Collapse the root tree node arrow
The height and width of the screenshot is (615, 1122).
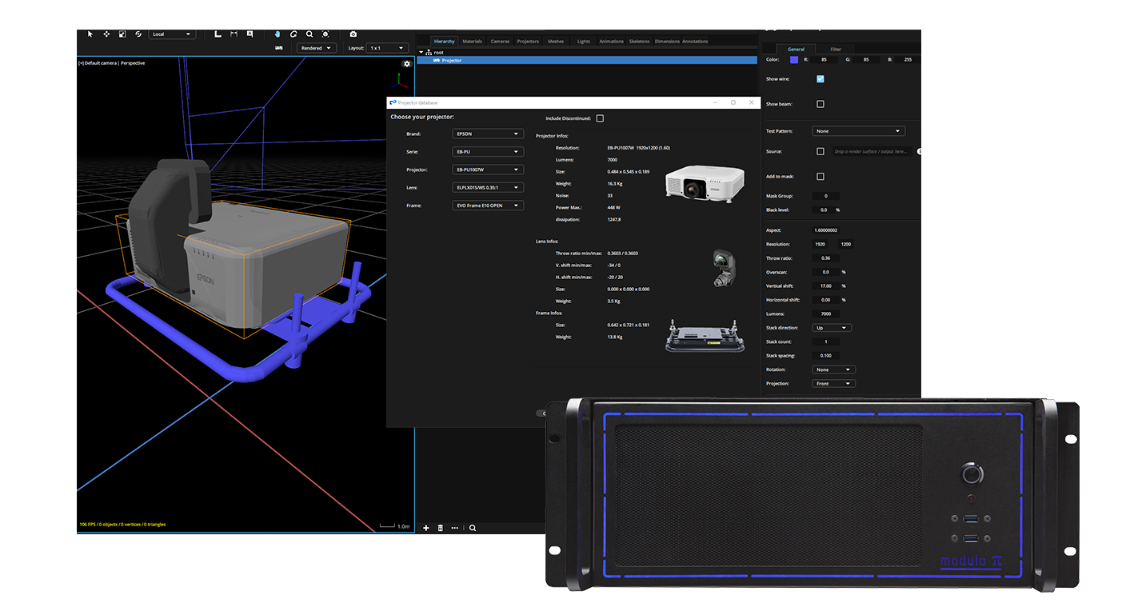tap(421, 52)
